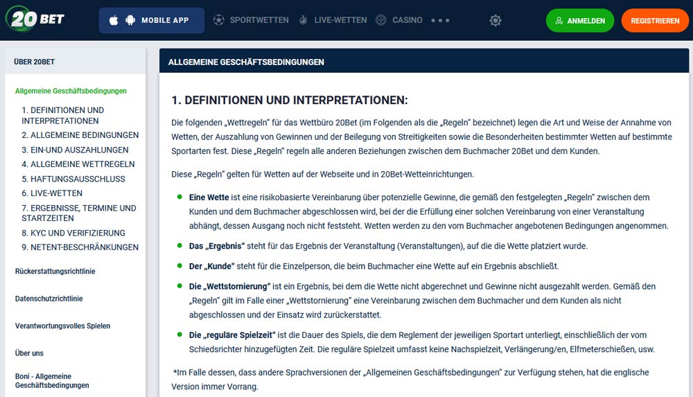Click the sentence starting Diese „Regeln“ gelten für
Image resolution: width=693 pixels, height=397 pixels.
tap(323, 174)
